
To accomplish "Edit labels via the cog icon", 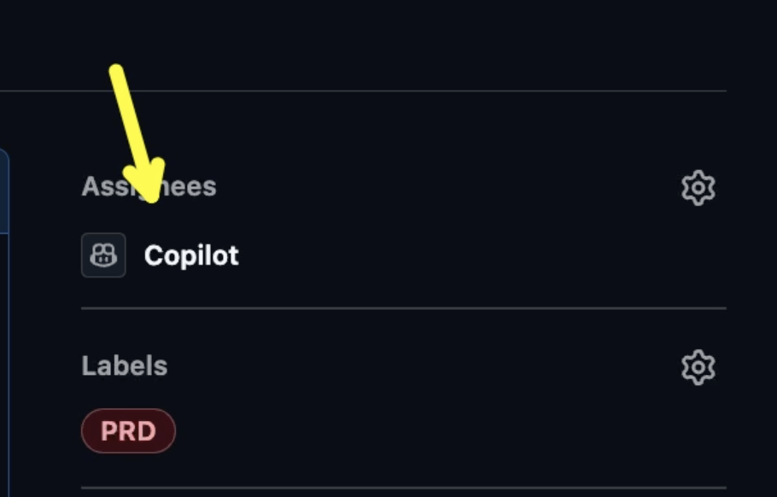I will click(x=698, y=367).
